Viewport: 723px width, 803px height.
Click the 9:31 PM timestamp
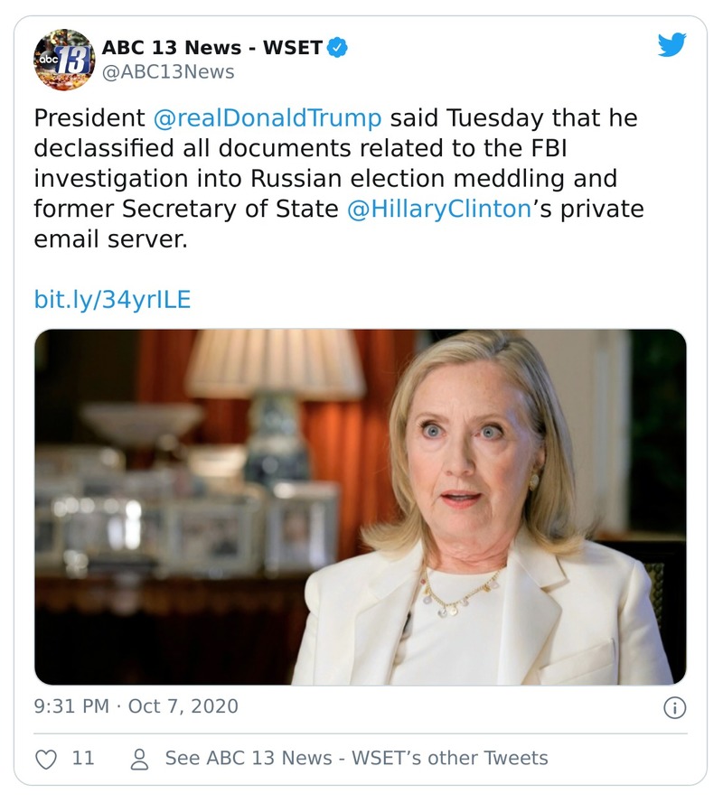72,706
